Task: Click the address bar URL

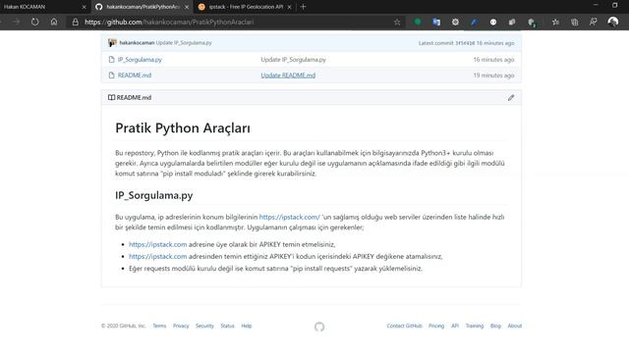Action: point(169,22)
